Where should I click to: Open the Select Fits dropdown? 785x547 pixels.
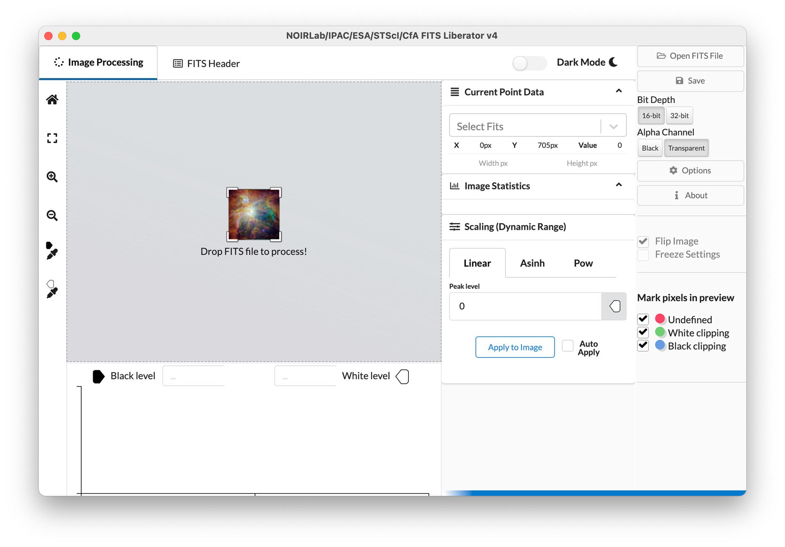coord(538,126)
